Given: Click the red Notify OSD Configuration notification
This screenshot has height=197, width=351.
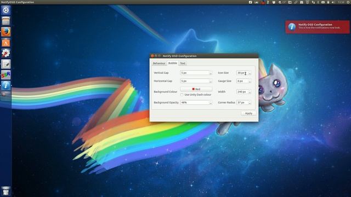Looking at the screenshot, I should pos(318,27).
